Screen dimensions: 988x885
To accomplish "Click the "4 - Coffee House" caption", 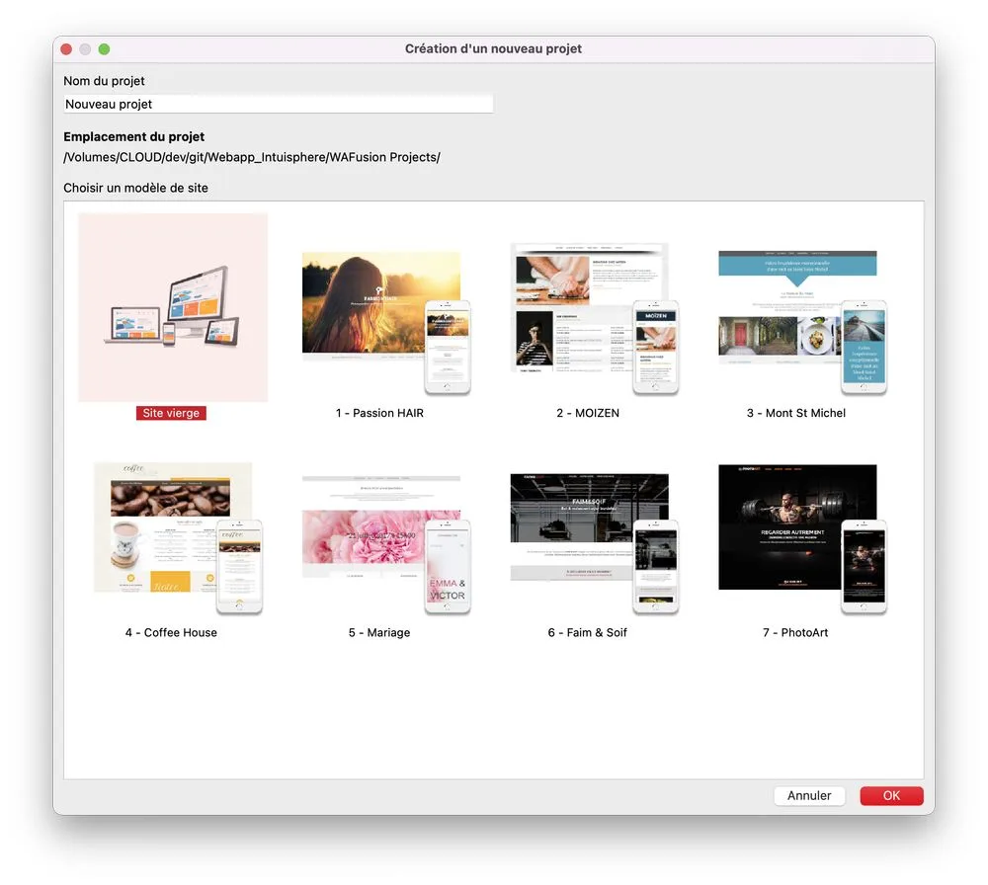I will coord(171,633).
